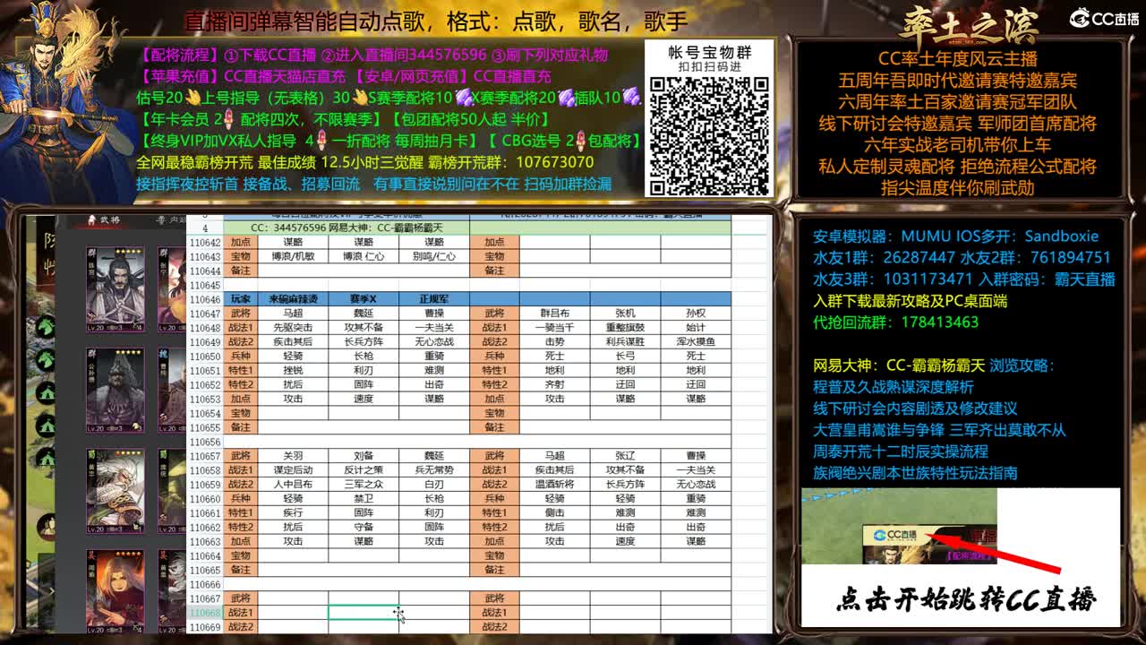Select the cell 侧击
This screenshot has height=645, width=1146.
[x=554, y=513]
